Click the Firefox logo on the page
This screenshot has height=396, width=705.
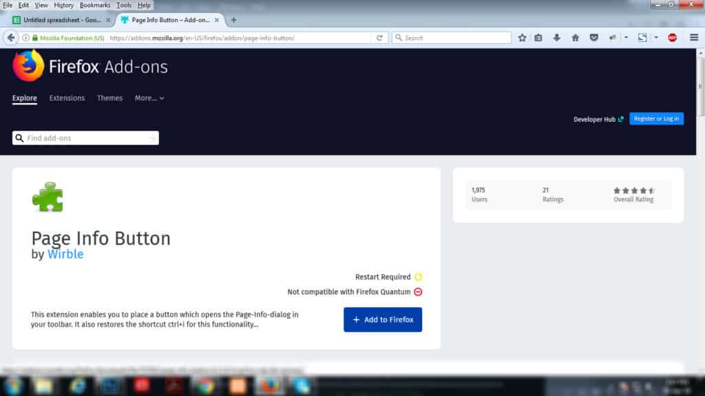[28, 65]
